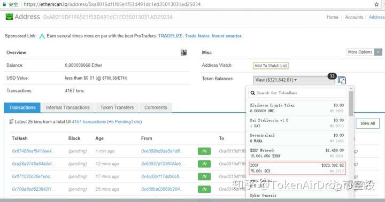Screen dimensions: 385x202
Task: Click the expand token holdings icon
Action: pos(342,80)
